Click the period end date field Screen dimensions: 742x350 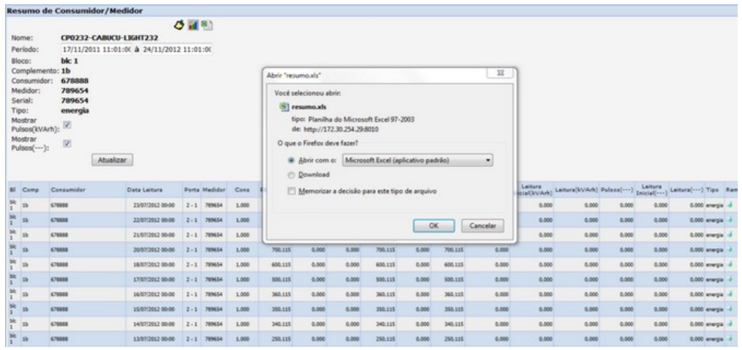pos(181,49)
